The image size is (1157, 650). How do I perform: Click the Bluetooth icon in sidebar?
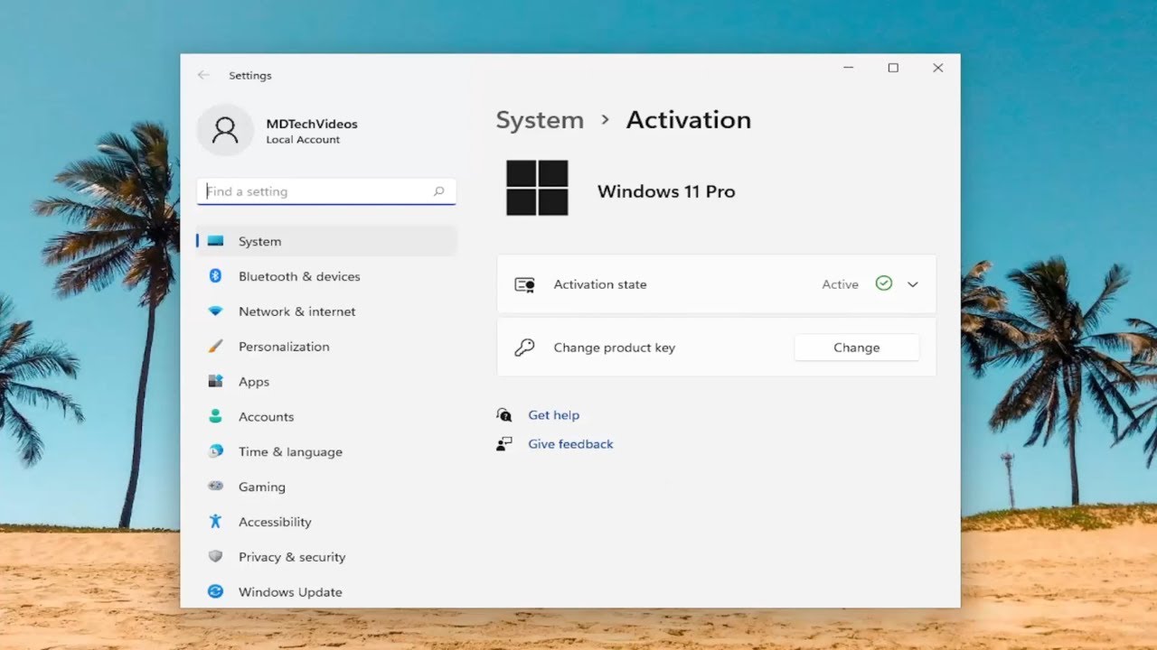[215, 276]
